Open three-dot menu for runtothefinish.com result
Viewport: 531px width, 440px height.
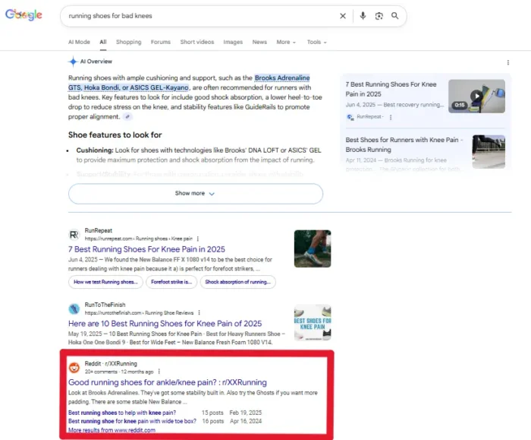pyautogui.click(x=199, y=313)
